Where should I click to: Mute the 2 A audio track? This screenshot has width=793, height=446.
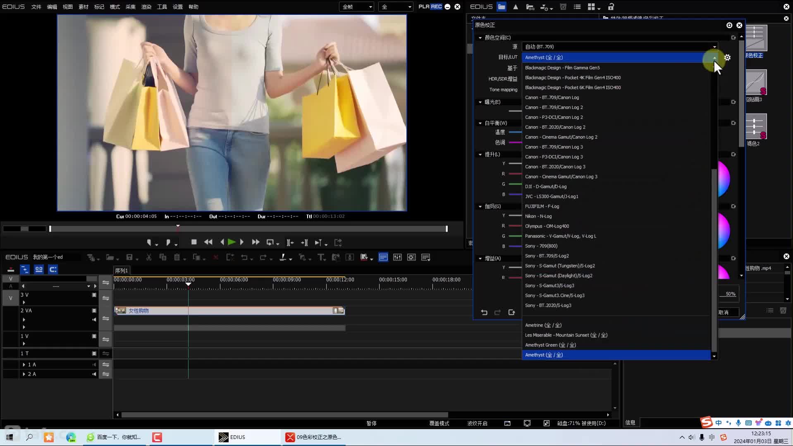click(94, 374)
